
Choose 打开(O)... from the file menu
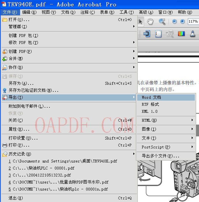pos(69,20)
